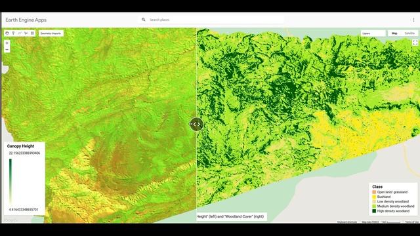Open the three-dot options menu

[x=413, y=20]
